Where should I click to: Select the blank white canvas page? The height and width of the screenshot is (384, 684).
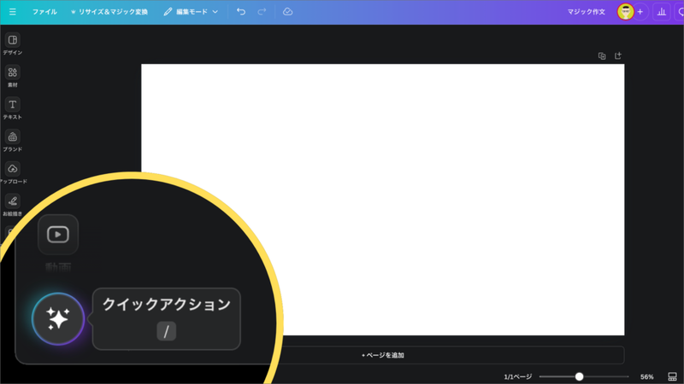pos(382,200)
